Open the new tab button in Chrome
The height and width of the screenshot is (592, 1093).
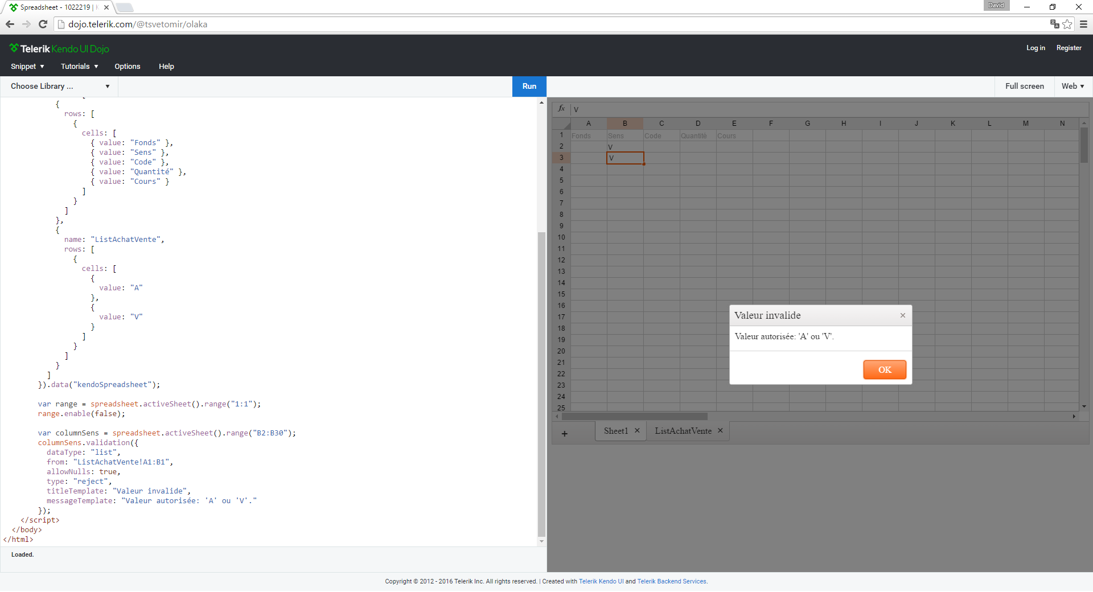[x=125, y=7]
